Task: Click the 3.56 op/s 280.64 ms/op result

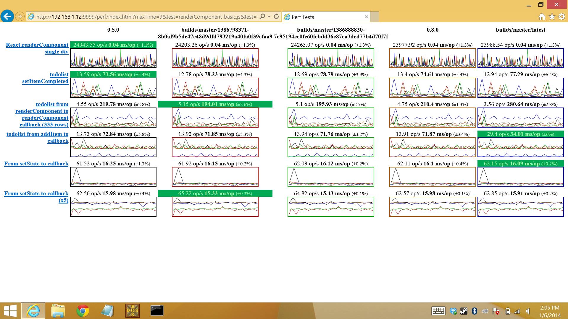Action: pos(521,104)
